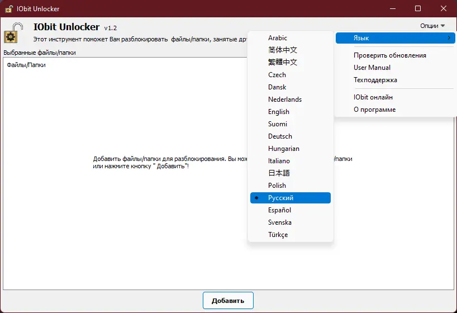Minimize the IObit Unlocker window
Image resolution: width=457 pixels, height=313 pixels.
click(393, 8)
